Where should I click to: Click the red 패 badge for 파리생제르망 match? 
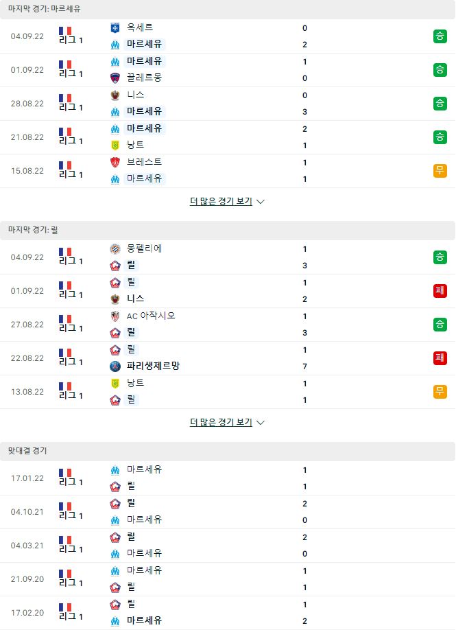(440, 358)
